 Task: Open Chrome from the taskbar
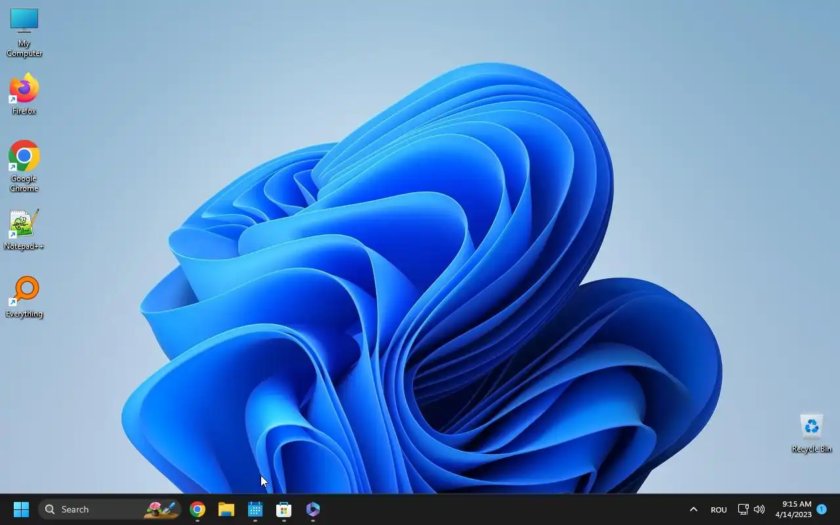pyautogui.click(x=198, y=509)
